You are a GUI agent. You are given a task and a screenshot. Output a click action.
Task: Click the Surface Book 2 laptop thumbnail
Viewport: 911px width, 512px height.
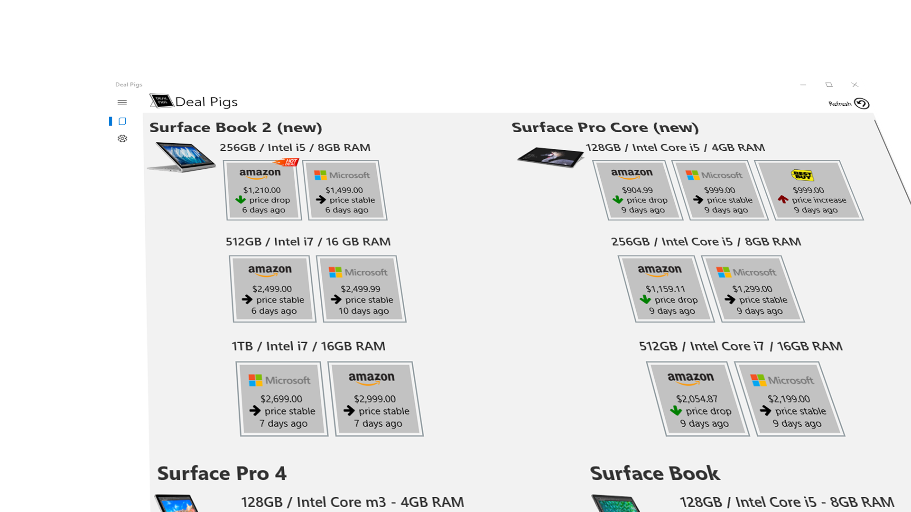coord(181,156)
